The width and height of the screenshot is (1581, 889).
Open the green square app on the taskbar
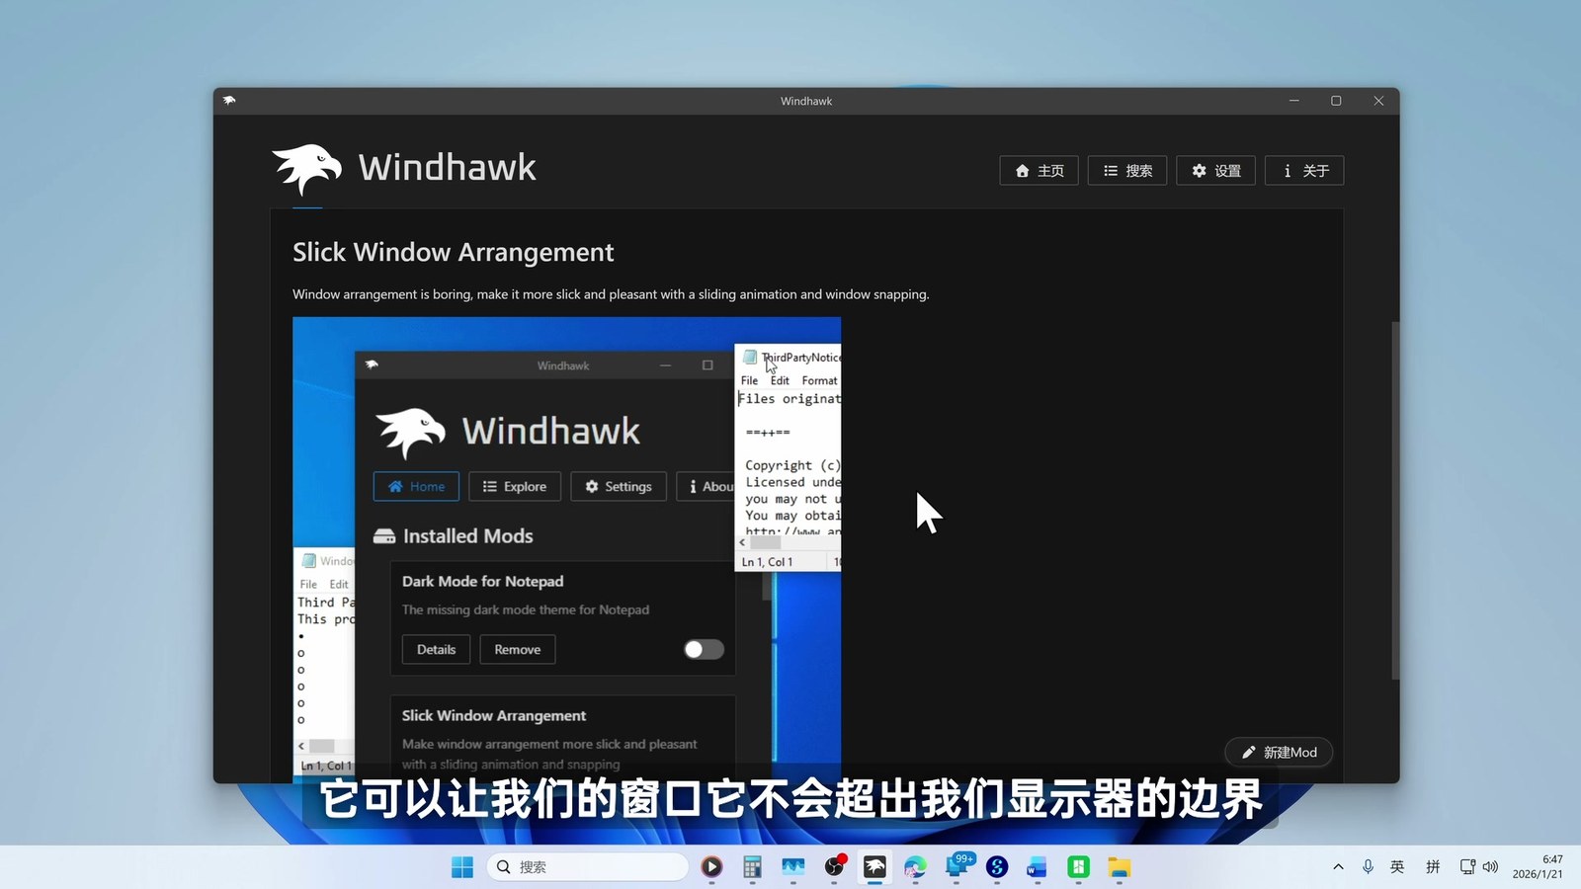click(x=1078, y=867)
